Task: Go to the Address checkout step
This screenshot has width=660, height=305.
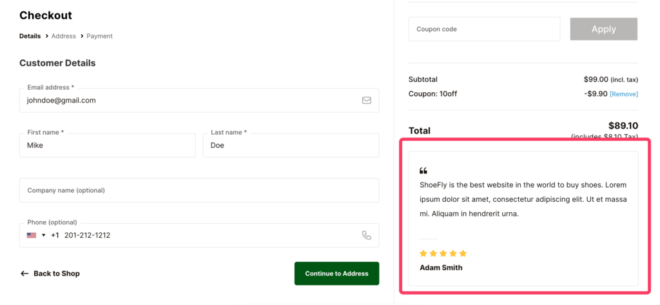Action: click(64, 36)
